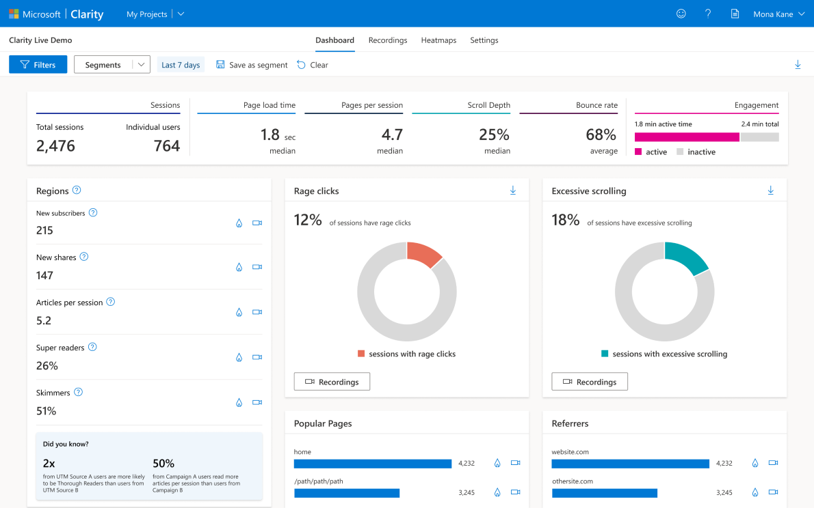Image resolution: width=814 pixels, height=508 pixels.
Task: Click Save as segment
Action: [252, 65]
